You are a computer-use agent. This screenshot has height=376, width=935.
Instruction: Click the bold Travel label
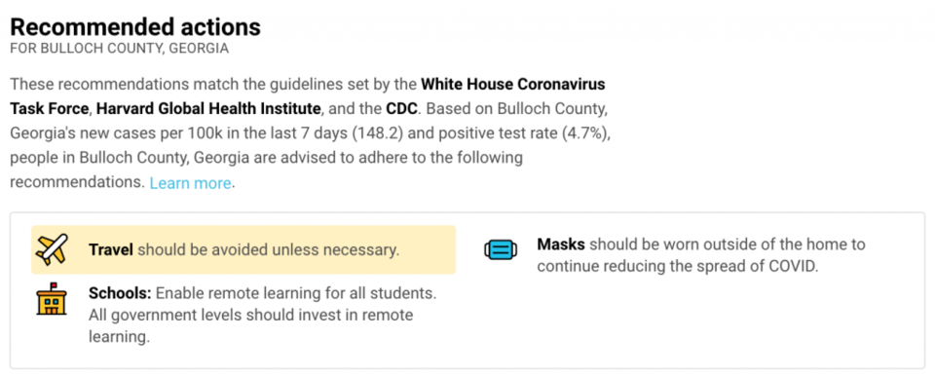(x=111, y=249)
